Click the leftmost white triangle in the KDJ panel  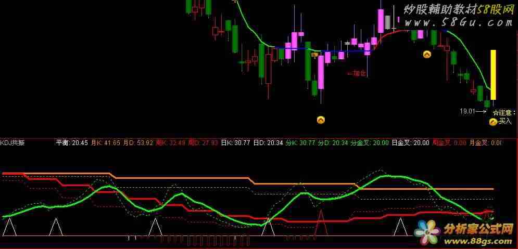pos(9,228)
